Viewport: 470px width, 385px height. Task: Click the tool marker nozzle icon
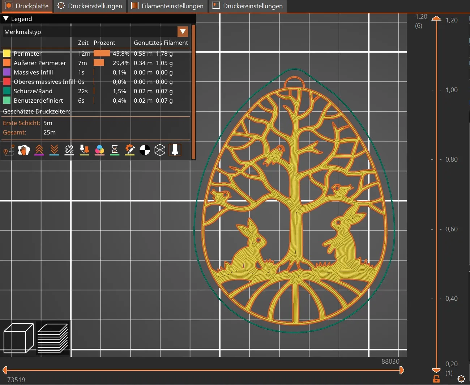tap(175, 150)
